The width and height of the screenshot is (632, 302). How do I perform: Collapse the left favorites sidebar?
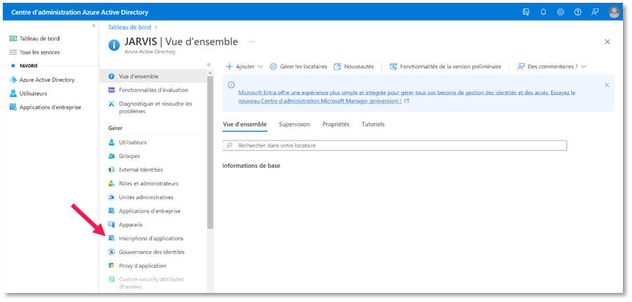point(94,25)
